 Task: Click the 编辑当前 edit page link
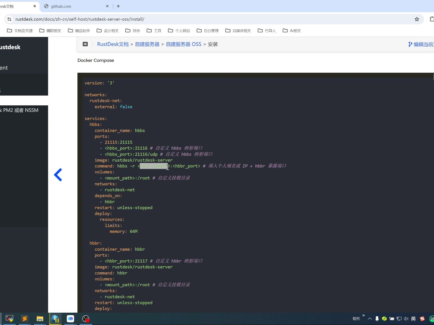pos(421,44)
